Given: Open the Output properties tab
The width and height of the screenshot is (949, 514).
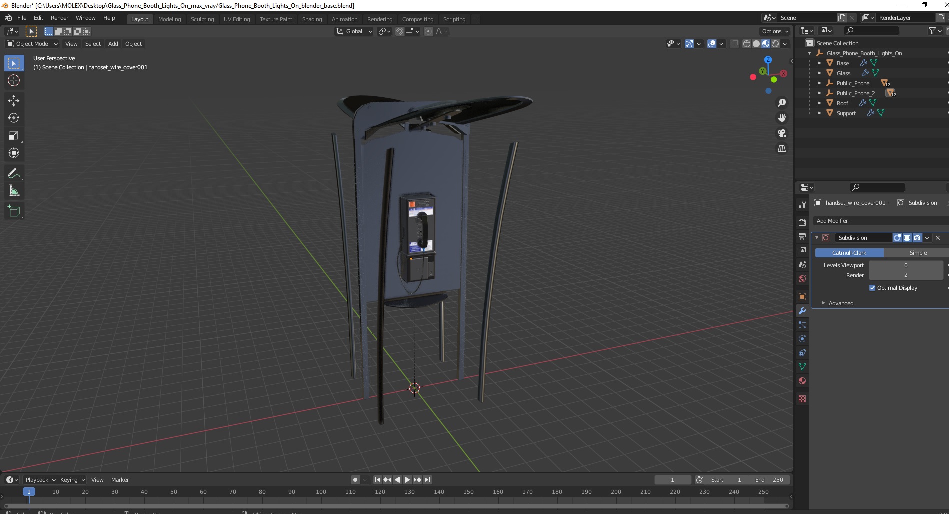Looking at the screenshot, I should 802,236.
